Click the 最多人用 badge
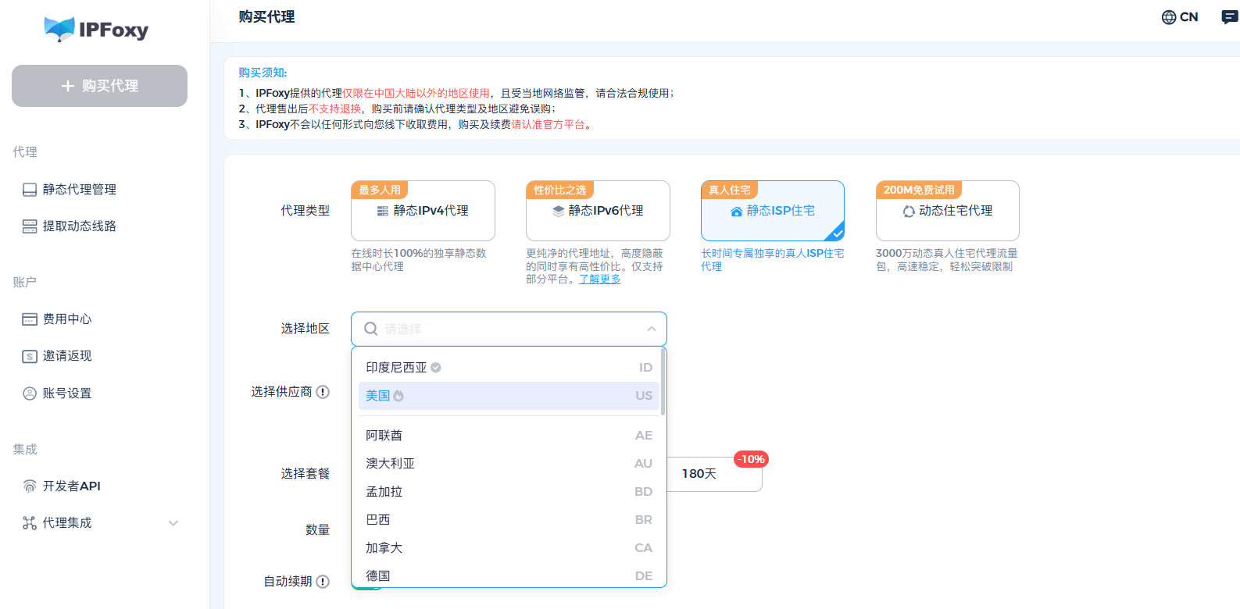This screenshot has height=609, width=1240. 380,190
